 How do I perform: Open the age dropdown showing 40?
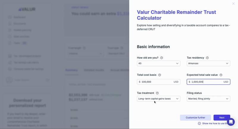[x=159, y=63]
